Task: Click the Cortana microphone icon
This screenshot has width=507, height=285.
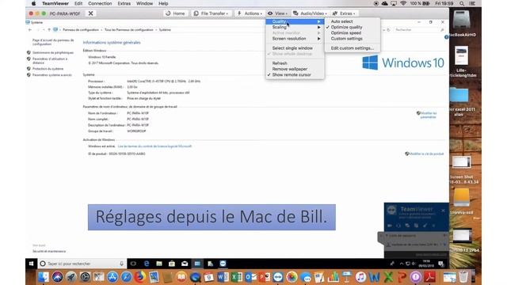Action: [x=121, y=264]
